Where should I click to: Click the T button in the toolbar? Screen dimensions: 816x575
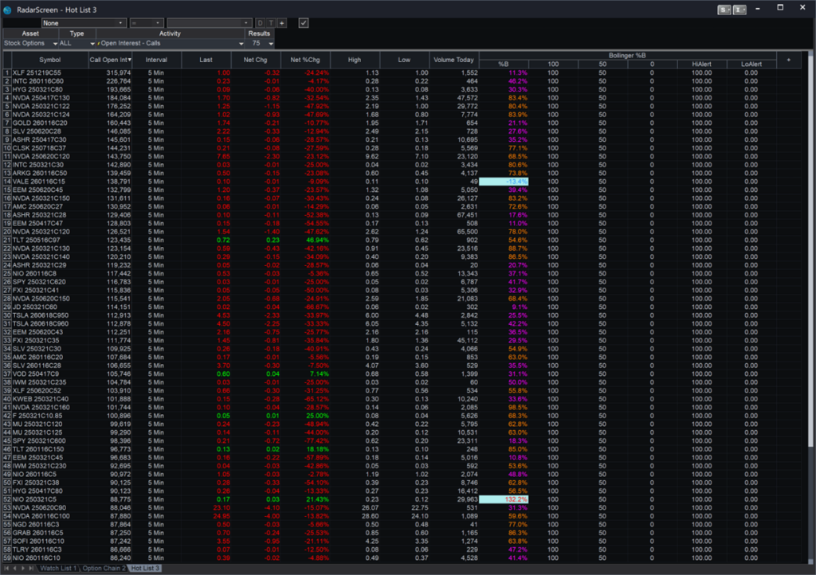270,23
